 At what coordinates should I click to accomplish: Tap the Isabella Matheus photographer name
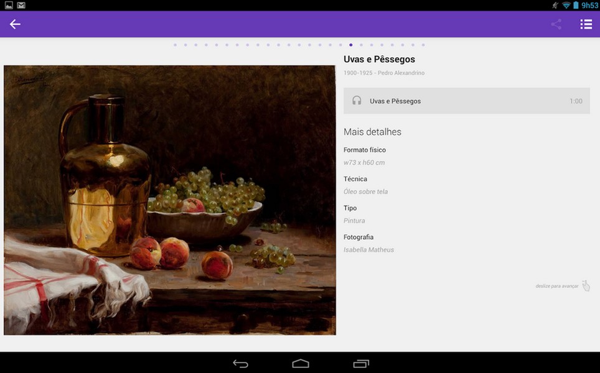coord(368,250)
